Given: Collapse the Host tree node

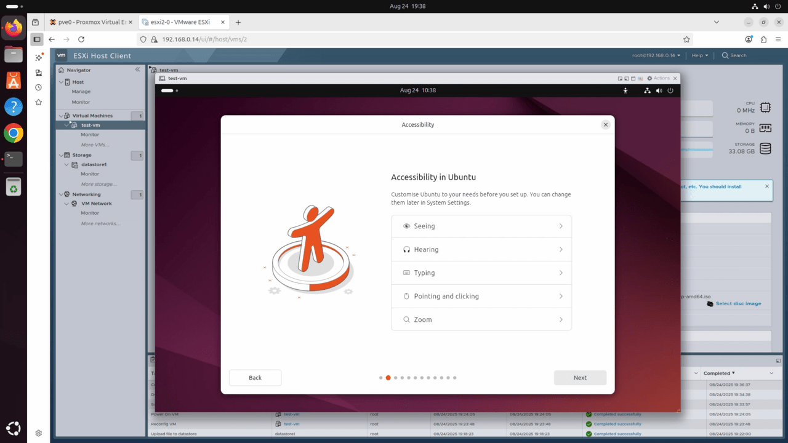Looking at the screenshot, I should click(60, 82).
